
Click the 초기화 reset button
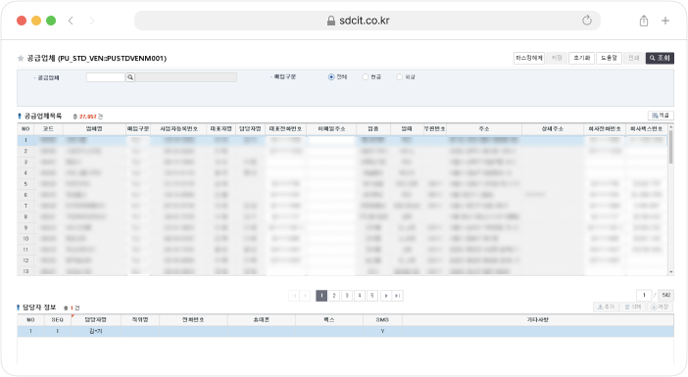(582, 58)
